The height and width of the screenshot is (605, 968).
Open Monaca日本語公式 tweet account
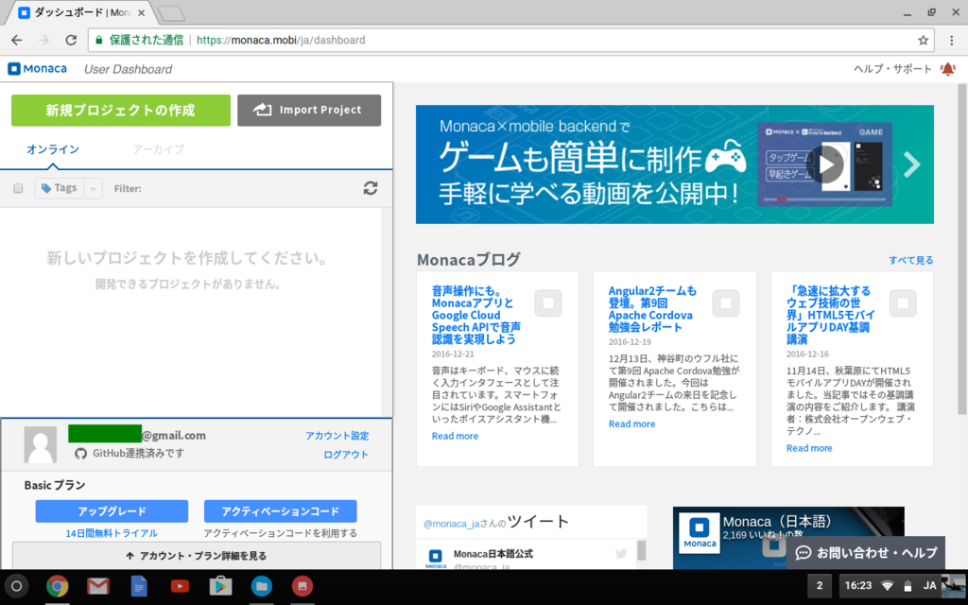pos(493,554)
